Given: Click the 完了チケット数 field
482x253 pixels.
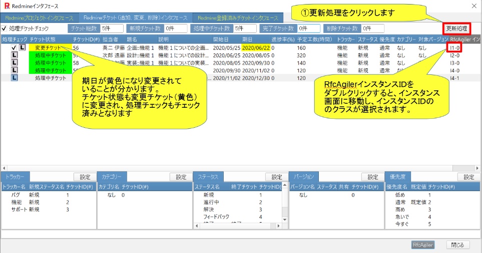Looking at the screenshot, I should click(309, 28).
